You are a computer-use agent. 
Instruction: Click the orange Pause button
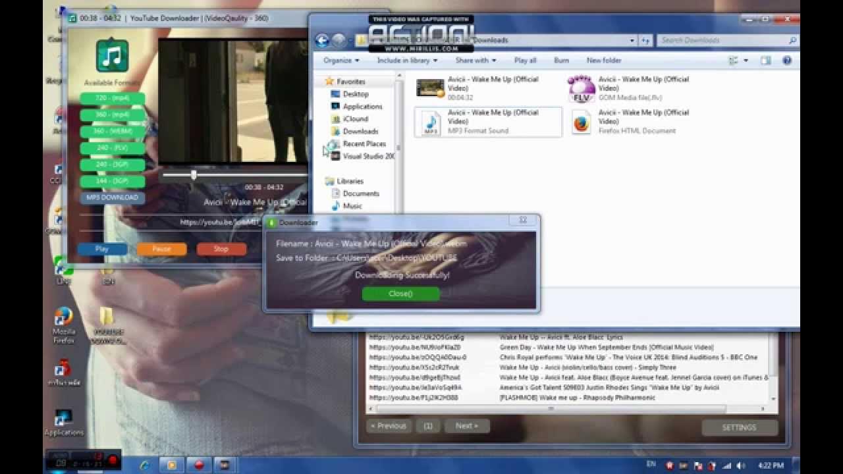[x=161, y=249]
